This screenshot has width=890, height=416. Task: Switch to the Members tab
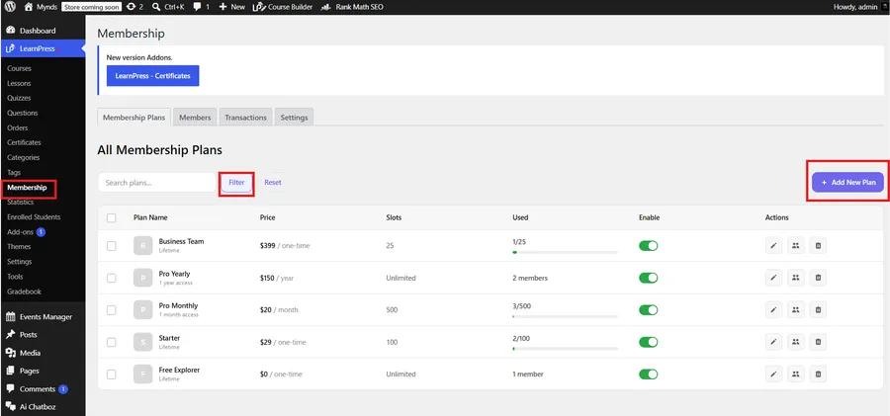[x=195, y=117]
